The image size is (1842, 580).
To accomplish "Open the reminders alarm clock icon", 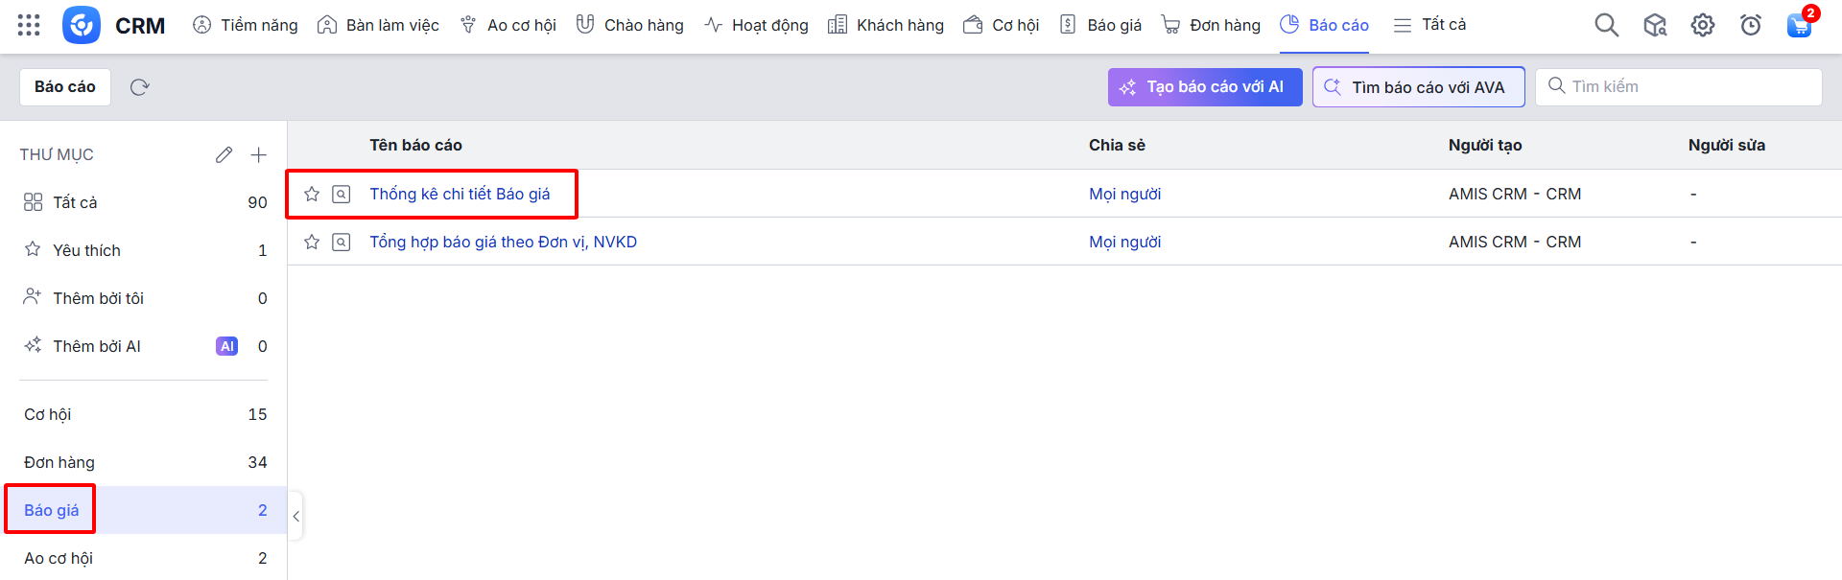I will 1750,25.
